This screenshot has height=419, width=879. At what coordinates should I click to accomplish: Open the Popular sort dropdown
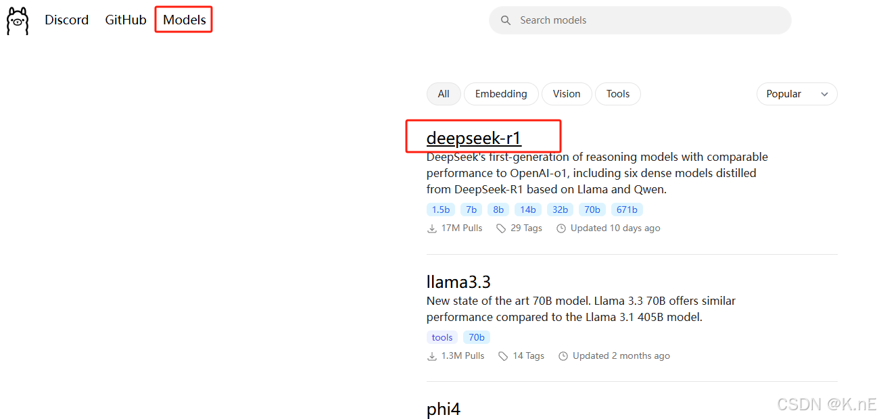tap(797, 94)
